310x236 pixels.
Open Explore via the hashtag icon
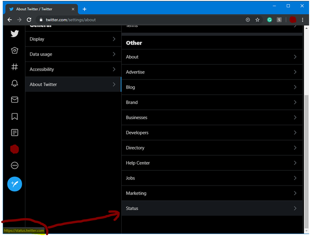tap(15, 67)
